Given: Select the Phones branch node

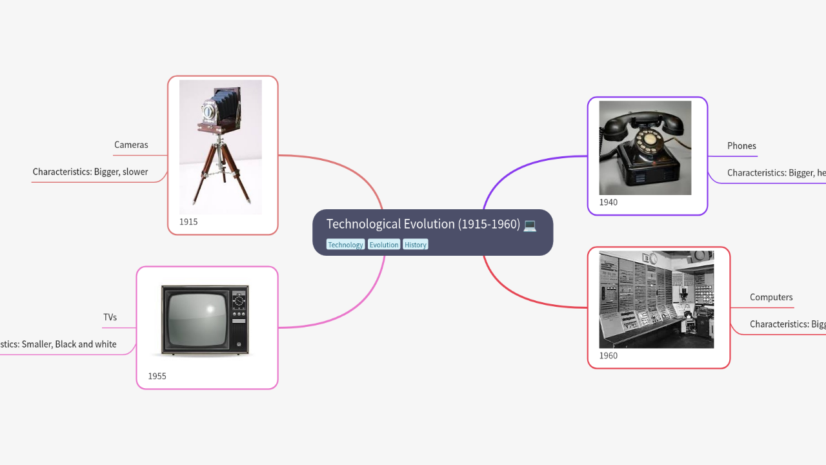Looking at the screenshot, I should click(x=741, y=146).
